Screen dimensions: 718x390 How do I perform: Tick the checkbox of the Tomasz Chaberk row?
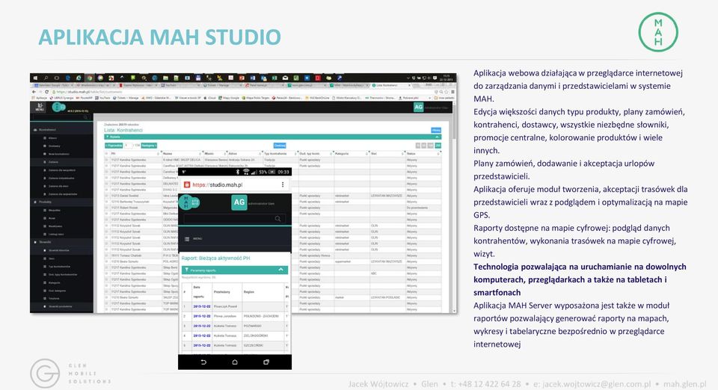pos(107,256)
